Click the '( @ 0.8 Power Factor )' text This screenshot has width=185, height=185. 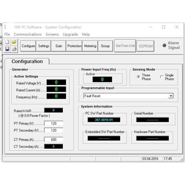coord(34,116)
